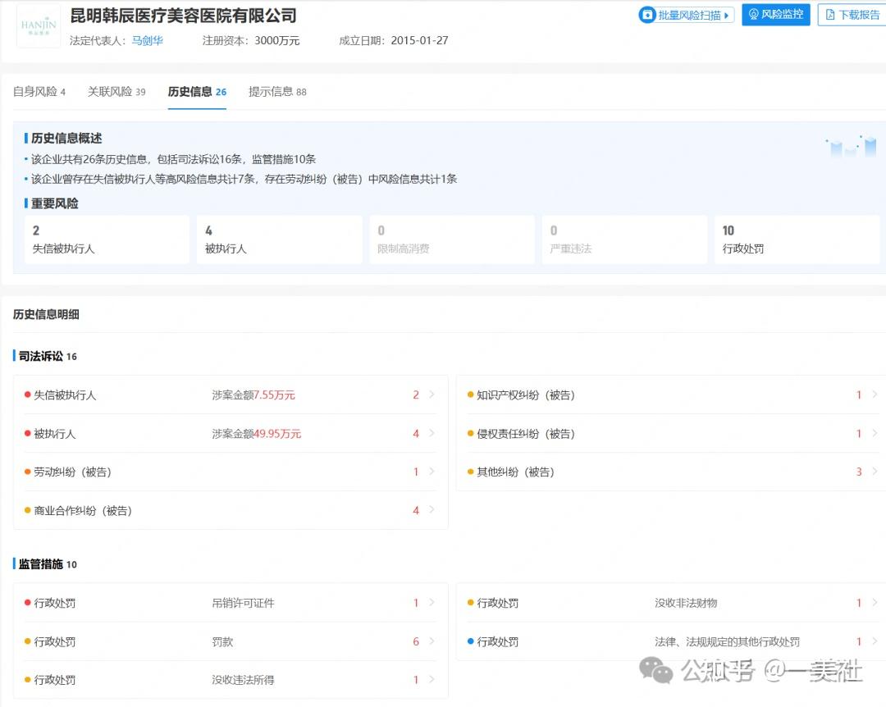886x707 pixels.
Task: Expand the 法律、法规规定的其他行政处罚 row chevron
Action: tap(875, 641)
